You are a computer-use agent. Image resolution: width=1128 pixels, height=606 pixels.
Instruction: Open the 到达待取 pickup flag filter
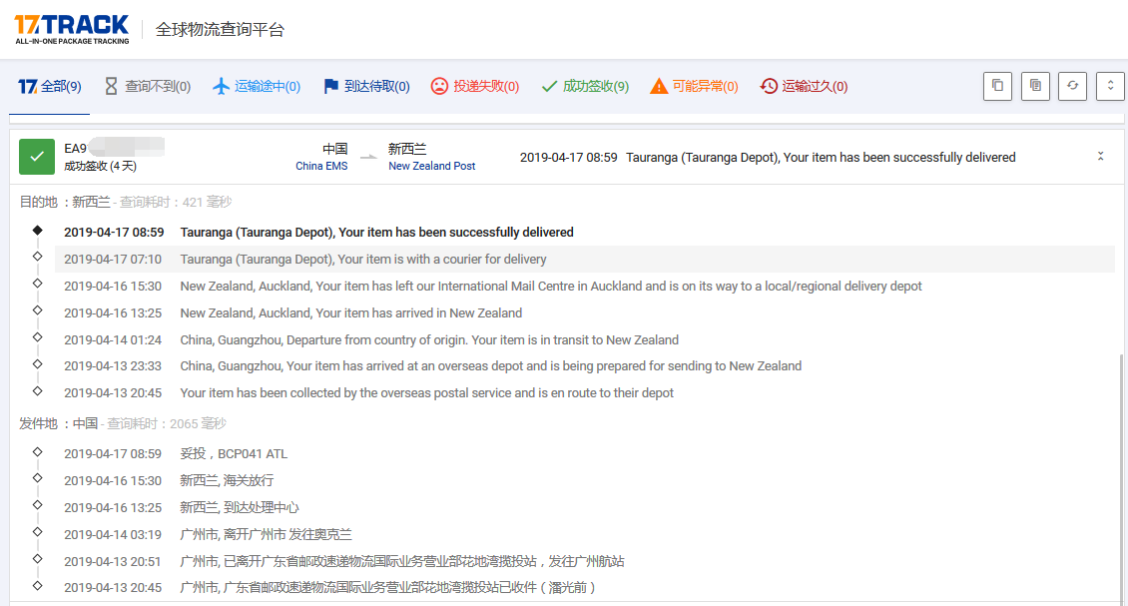(365, 87)
